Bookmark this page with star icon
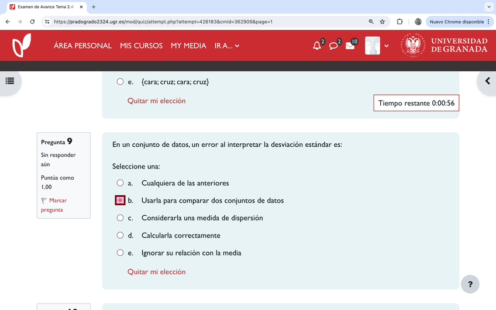 coord(383,22)
